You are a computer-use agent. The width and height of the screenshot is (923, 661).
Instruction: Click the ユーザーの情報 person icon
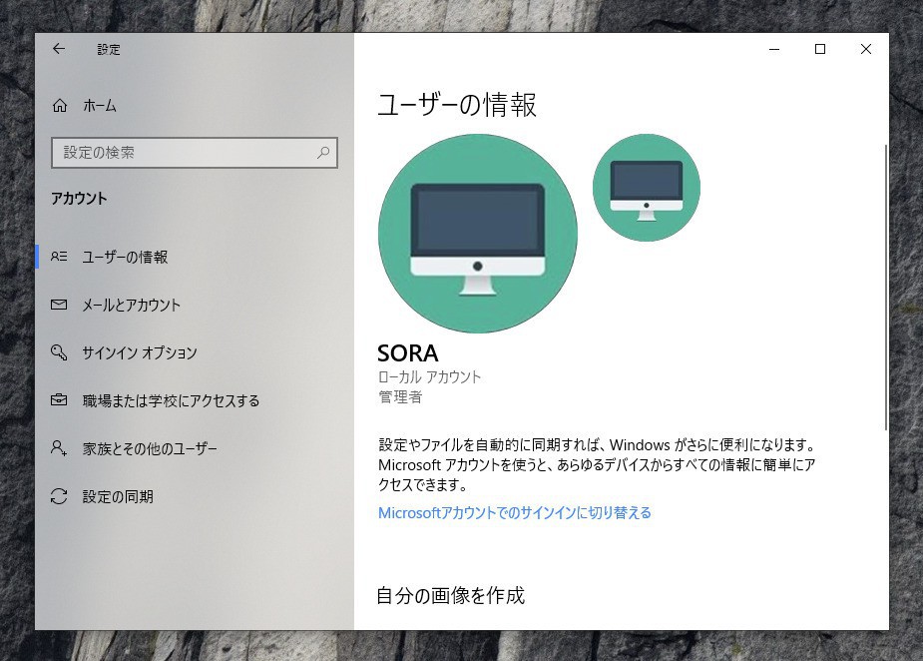click(59, 257)
